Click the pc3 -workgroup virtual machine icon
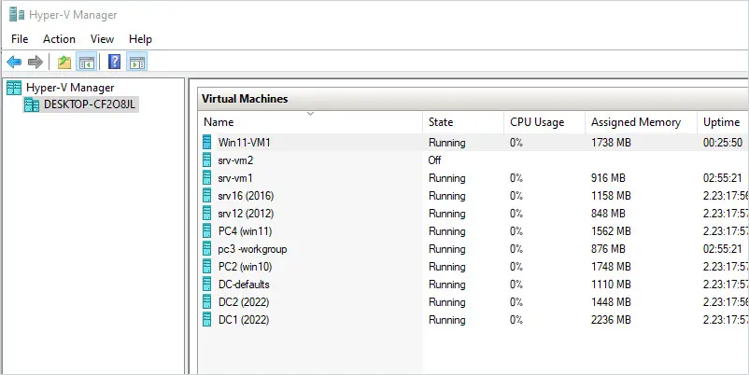This screenshot has height=375, width=749. pyautogui.click(x=206, y=248)
